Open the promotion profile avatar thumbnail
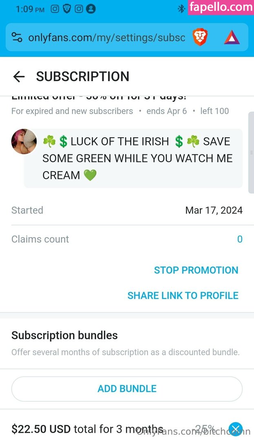The width and height of the screenshot is (254, 440). tap(24, 141)
